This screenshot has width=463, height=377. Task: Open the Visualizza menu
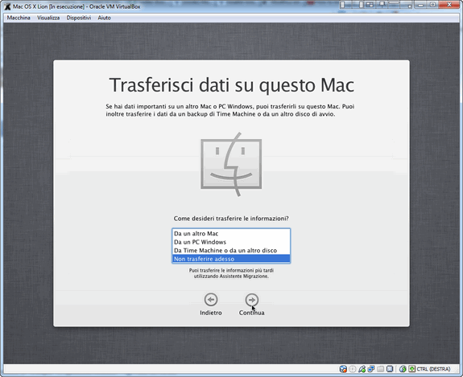[48, 18]
